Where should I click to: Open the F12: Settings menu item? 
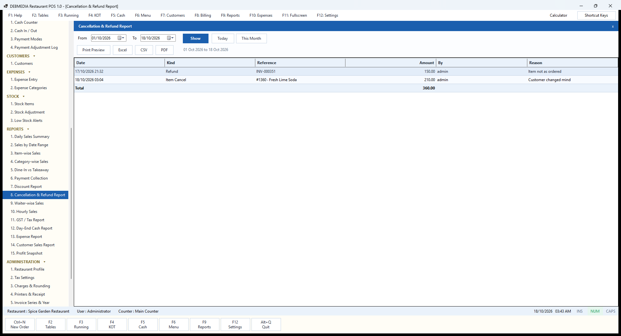[x=328, y=15]
